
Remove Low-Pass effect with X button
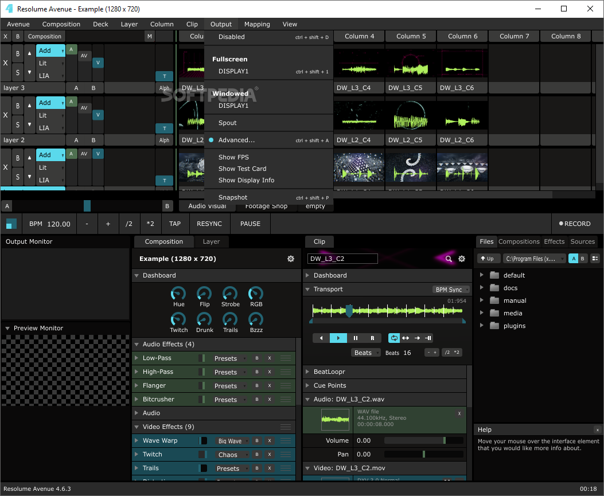pyautogui.click(x=270, y=358)
